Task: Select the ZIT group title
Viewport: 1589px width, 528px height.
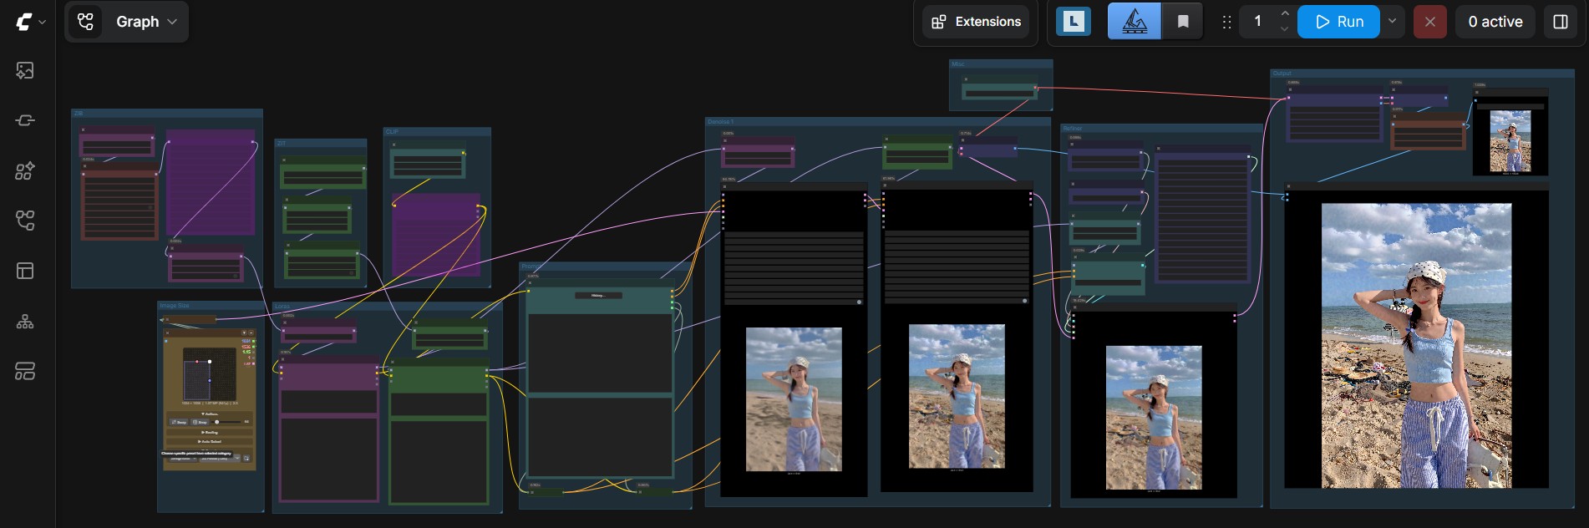Action: [x=282, y=143]
